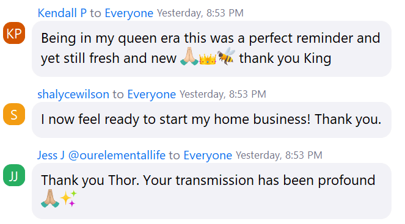Image resolution: width=405 pixels, height=224 pixels.
Task: Click the timestamp on Kendall P's message
Action: (200, 13)
